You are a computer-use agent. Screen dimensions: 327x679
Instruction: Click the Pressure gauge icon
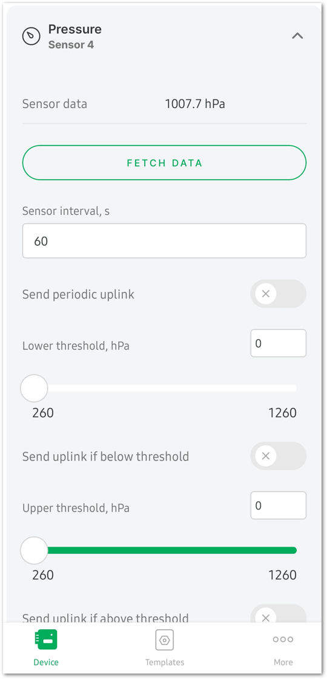pyautogui.click(x=31, y=36)
